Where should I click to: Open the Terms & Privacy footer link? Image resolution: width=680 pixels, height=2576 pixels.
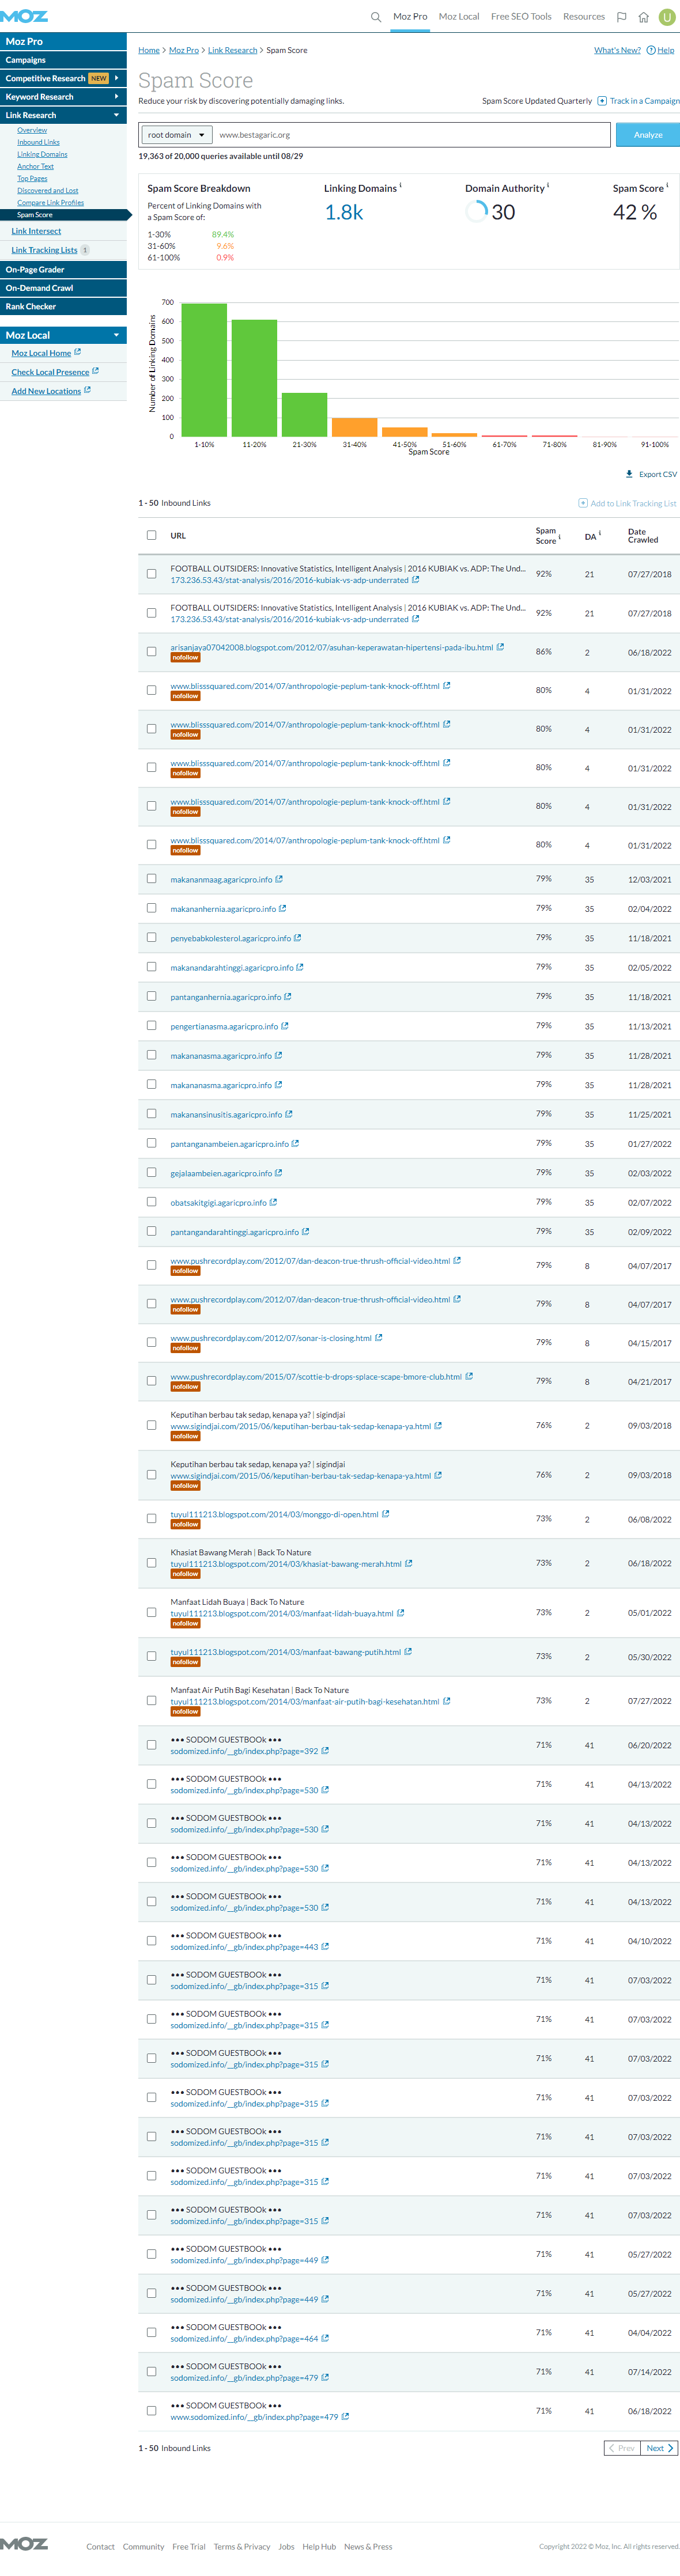pos(241,2547)
